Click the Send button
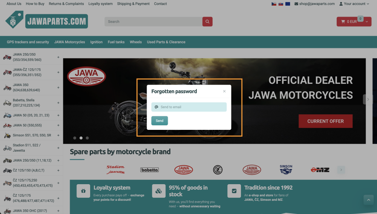The width and height of the screenshot is (377, 214). tap(159, 121)
